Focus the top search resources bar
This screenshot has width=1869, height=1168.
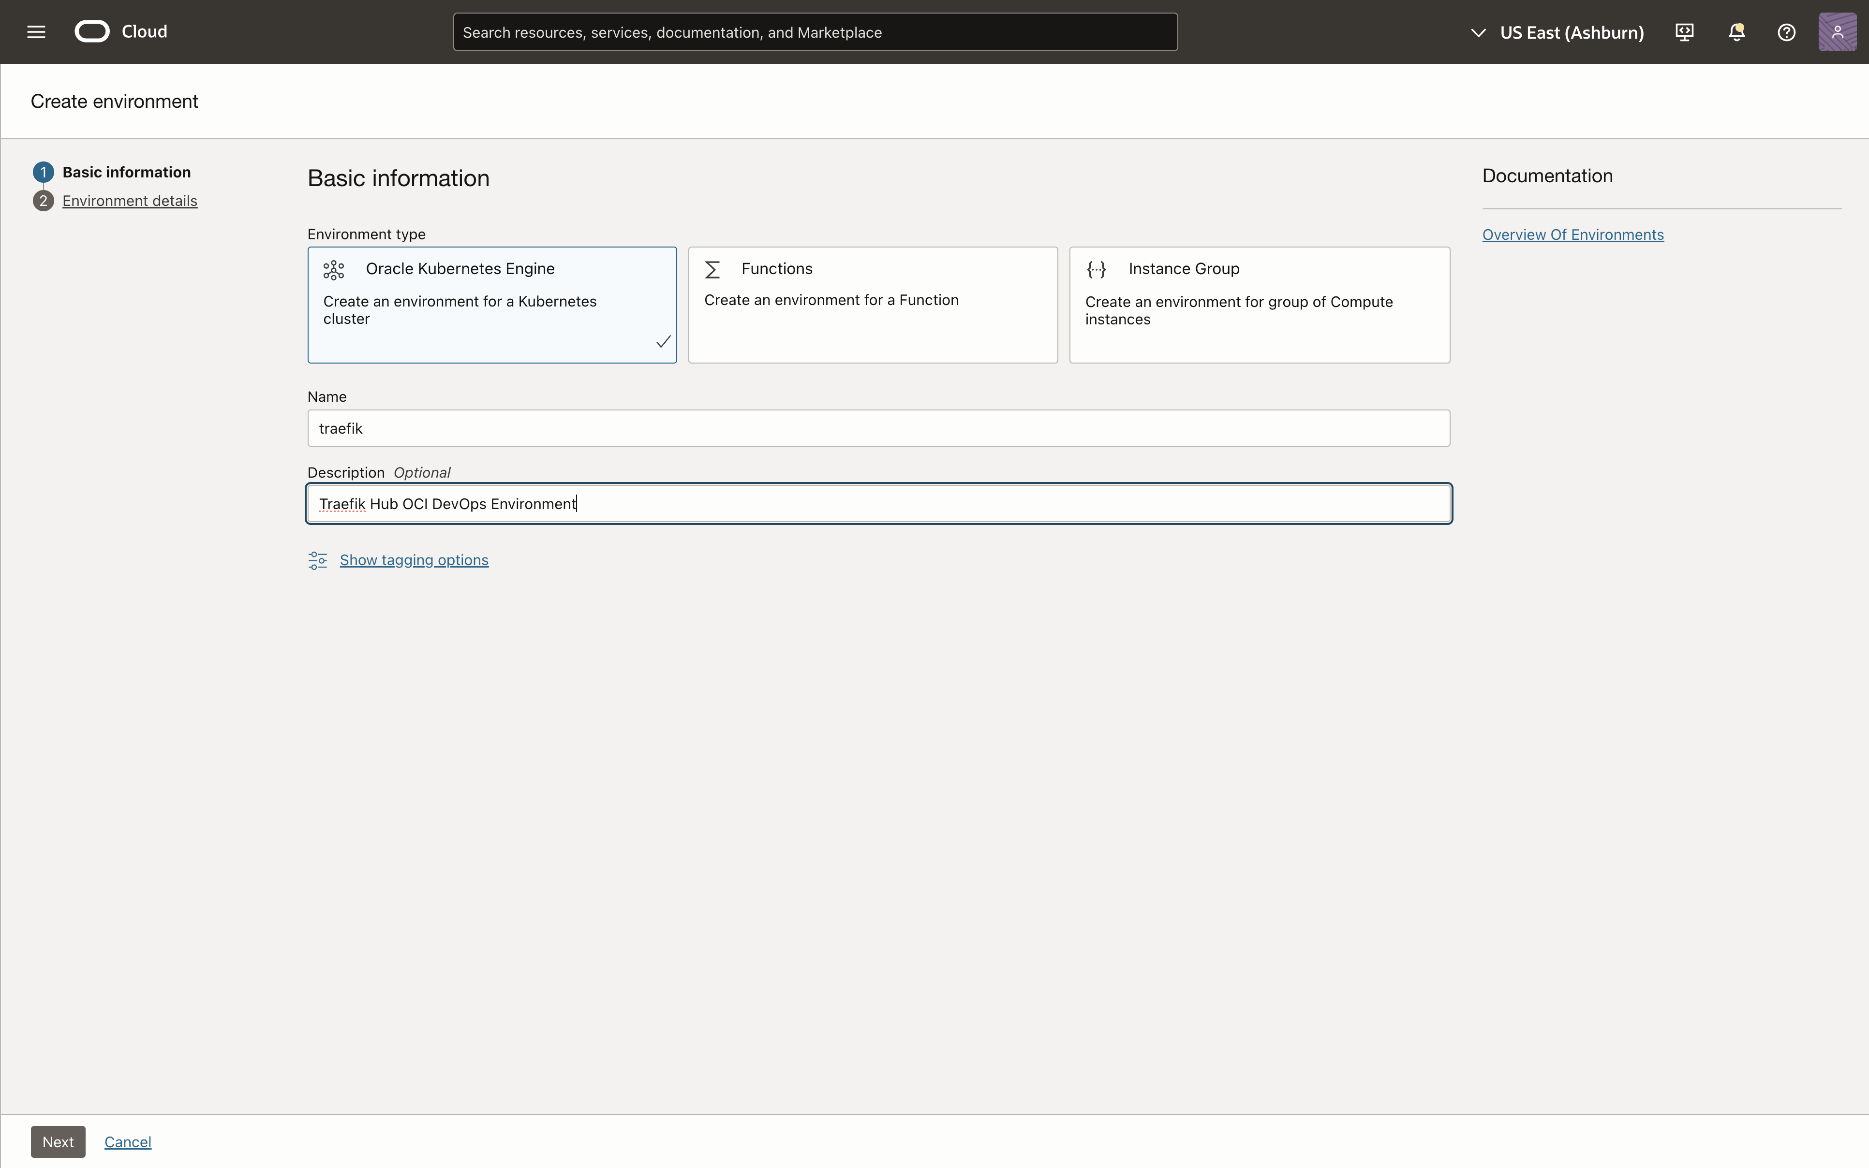(815, 32)
